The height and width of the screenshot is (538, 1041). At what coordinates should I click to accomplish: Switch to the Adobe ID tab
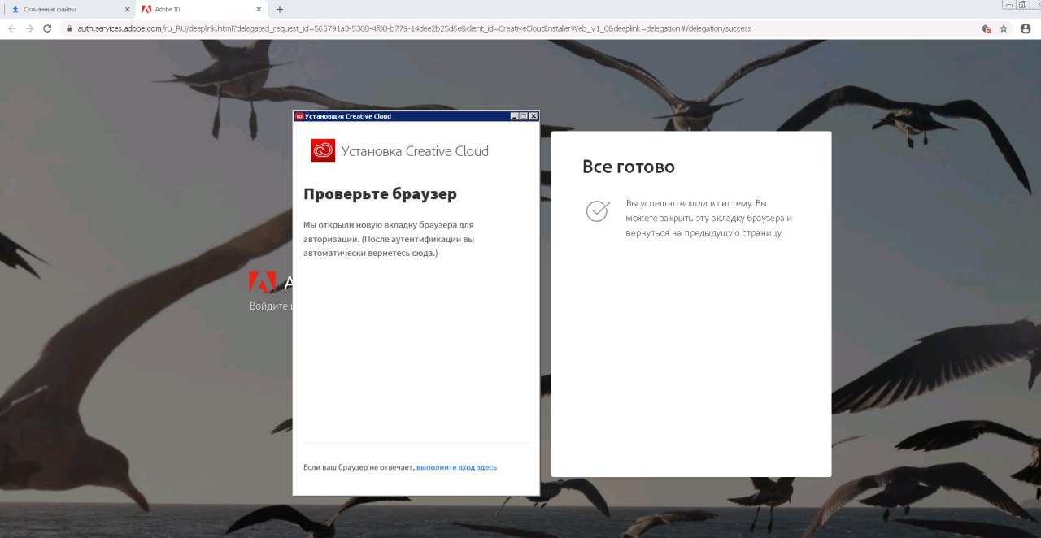pos(202,9)
